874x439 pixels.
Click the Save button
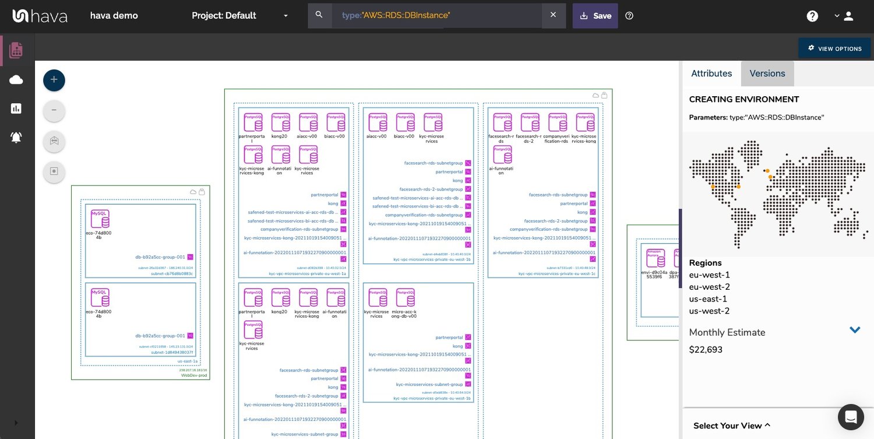pyautogui.click(x=595, y=16)
